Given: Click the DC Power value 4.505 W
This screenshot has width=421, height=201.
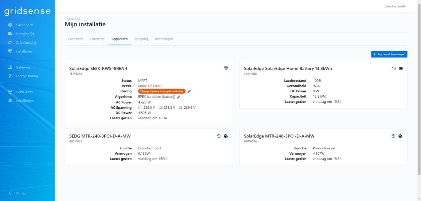Looking at the screenshot, I should [x=144, y=113].
